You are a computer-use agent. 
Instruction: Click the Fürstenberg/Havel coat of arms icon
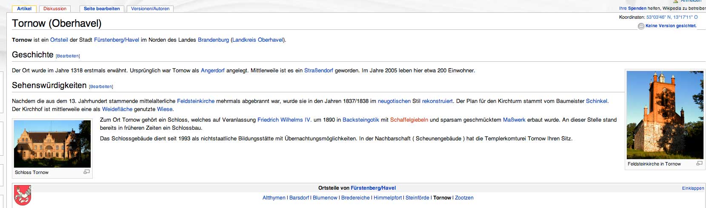23,195
